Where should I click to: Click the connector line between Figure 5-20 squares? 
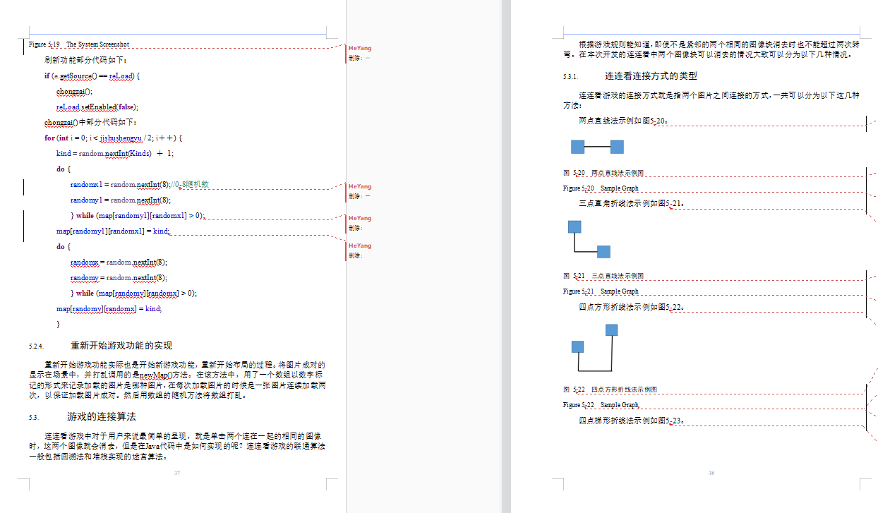[x=597, y=147]
